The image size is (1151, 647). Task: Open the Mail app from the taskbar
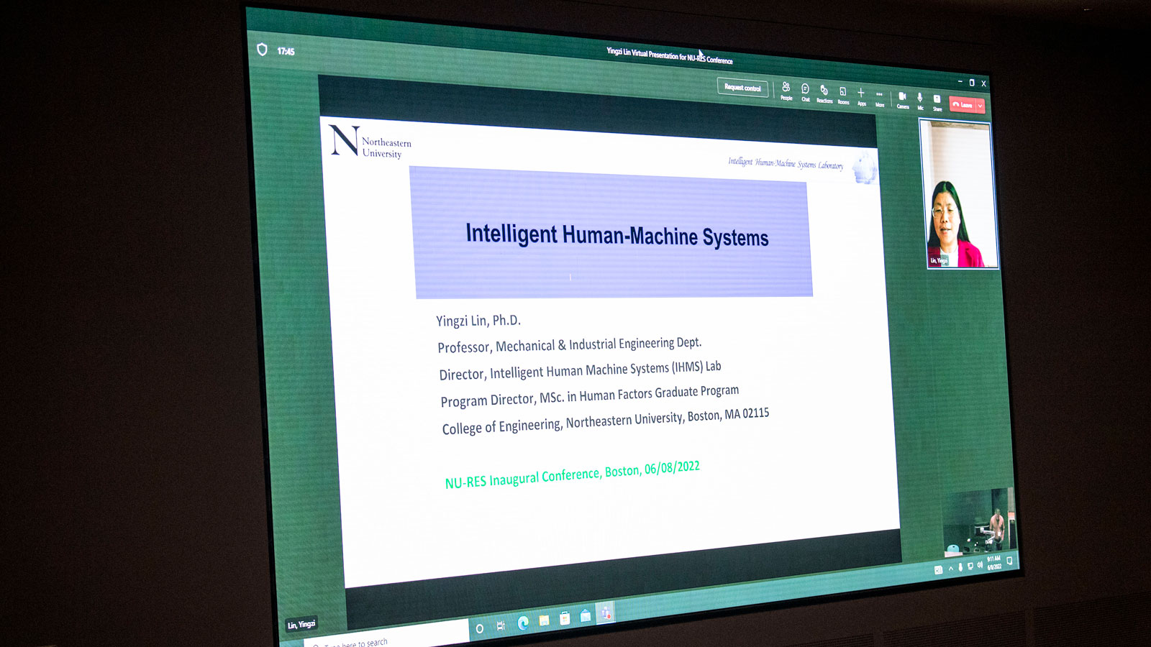[x=586, y=615]
